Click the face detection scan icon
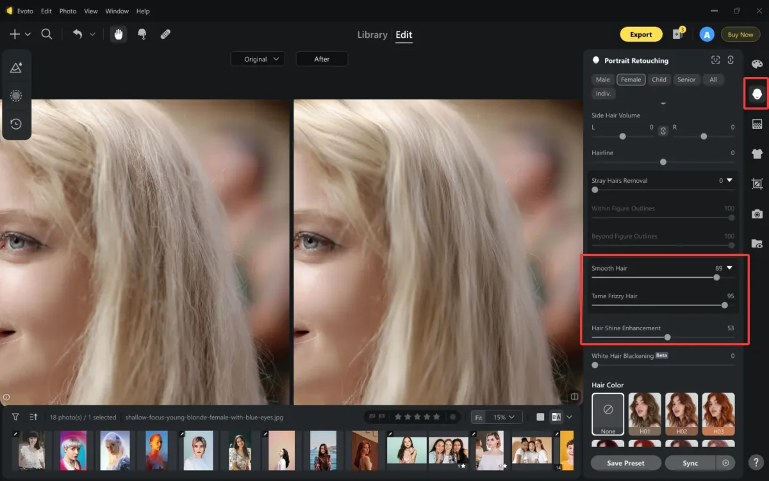 716,60
